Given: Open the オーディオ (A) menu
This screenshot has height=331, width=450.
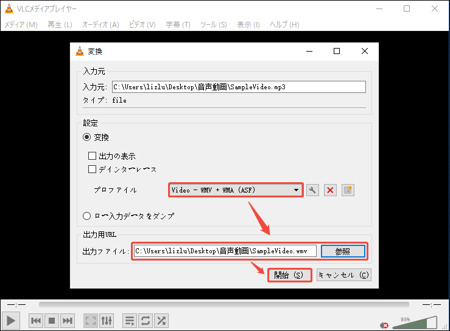Looking at the screenshot, I should (100, 25).
